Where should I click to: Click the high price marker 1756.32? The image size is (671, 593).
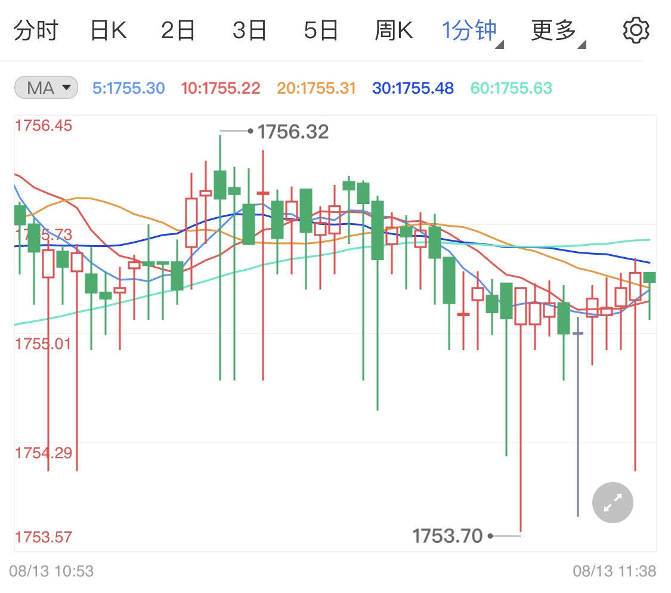pos(293,131)
